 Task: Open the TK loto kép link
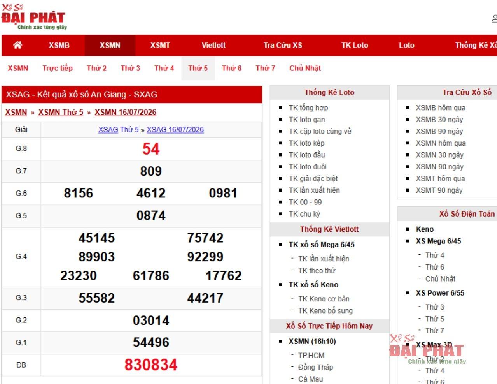point(306,143)
